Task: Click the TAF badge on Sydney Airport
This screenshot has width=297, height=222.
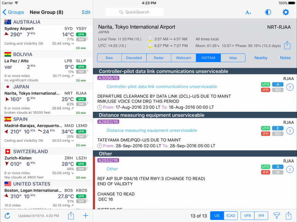Action: (81, 39)
